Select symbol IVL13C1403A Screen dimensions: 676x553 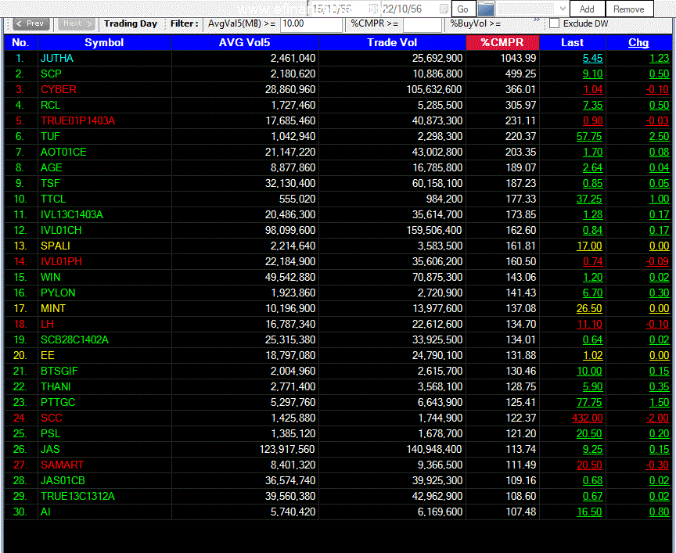(71, 214)
